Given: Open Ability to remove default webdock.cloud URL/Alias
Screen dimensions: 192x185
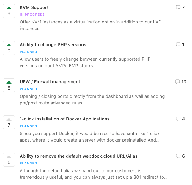Looking at the screenshot, I should (78, 156).
